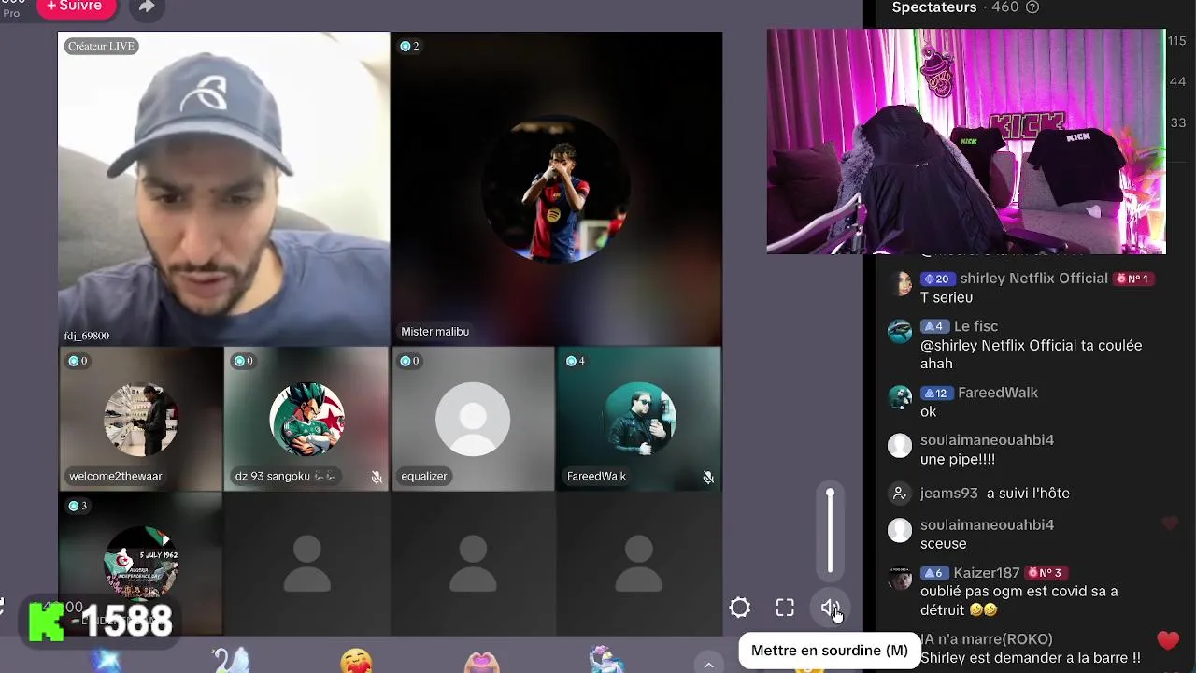Click the coin badge showing 3 on Algeria tile
1196x673 pixels.
click(x=78, y=506)
